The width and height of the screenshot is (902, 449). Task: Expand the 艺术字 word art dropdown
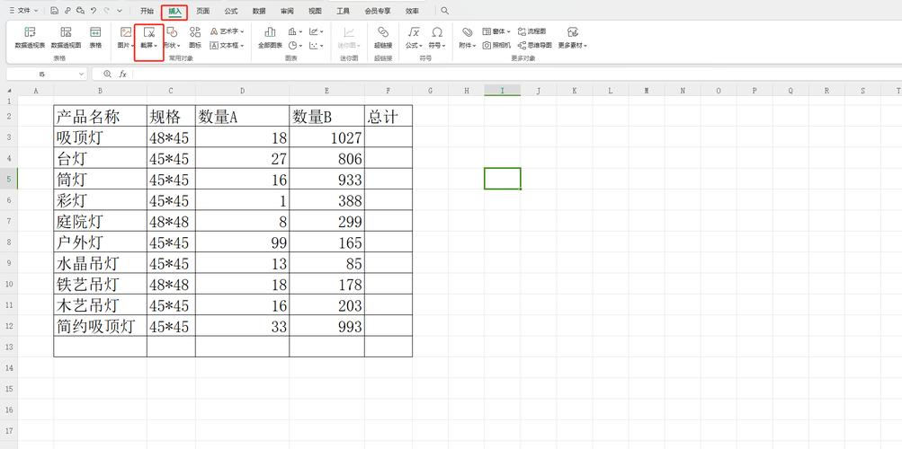click(228, 31)
